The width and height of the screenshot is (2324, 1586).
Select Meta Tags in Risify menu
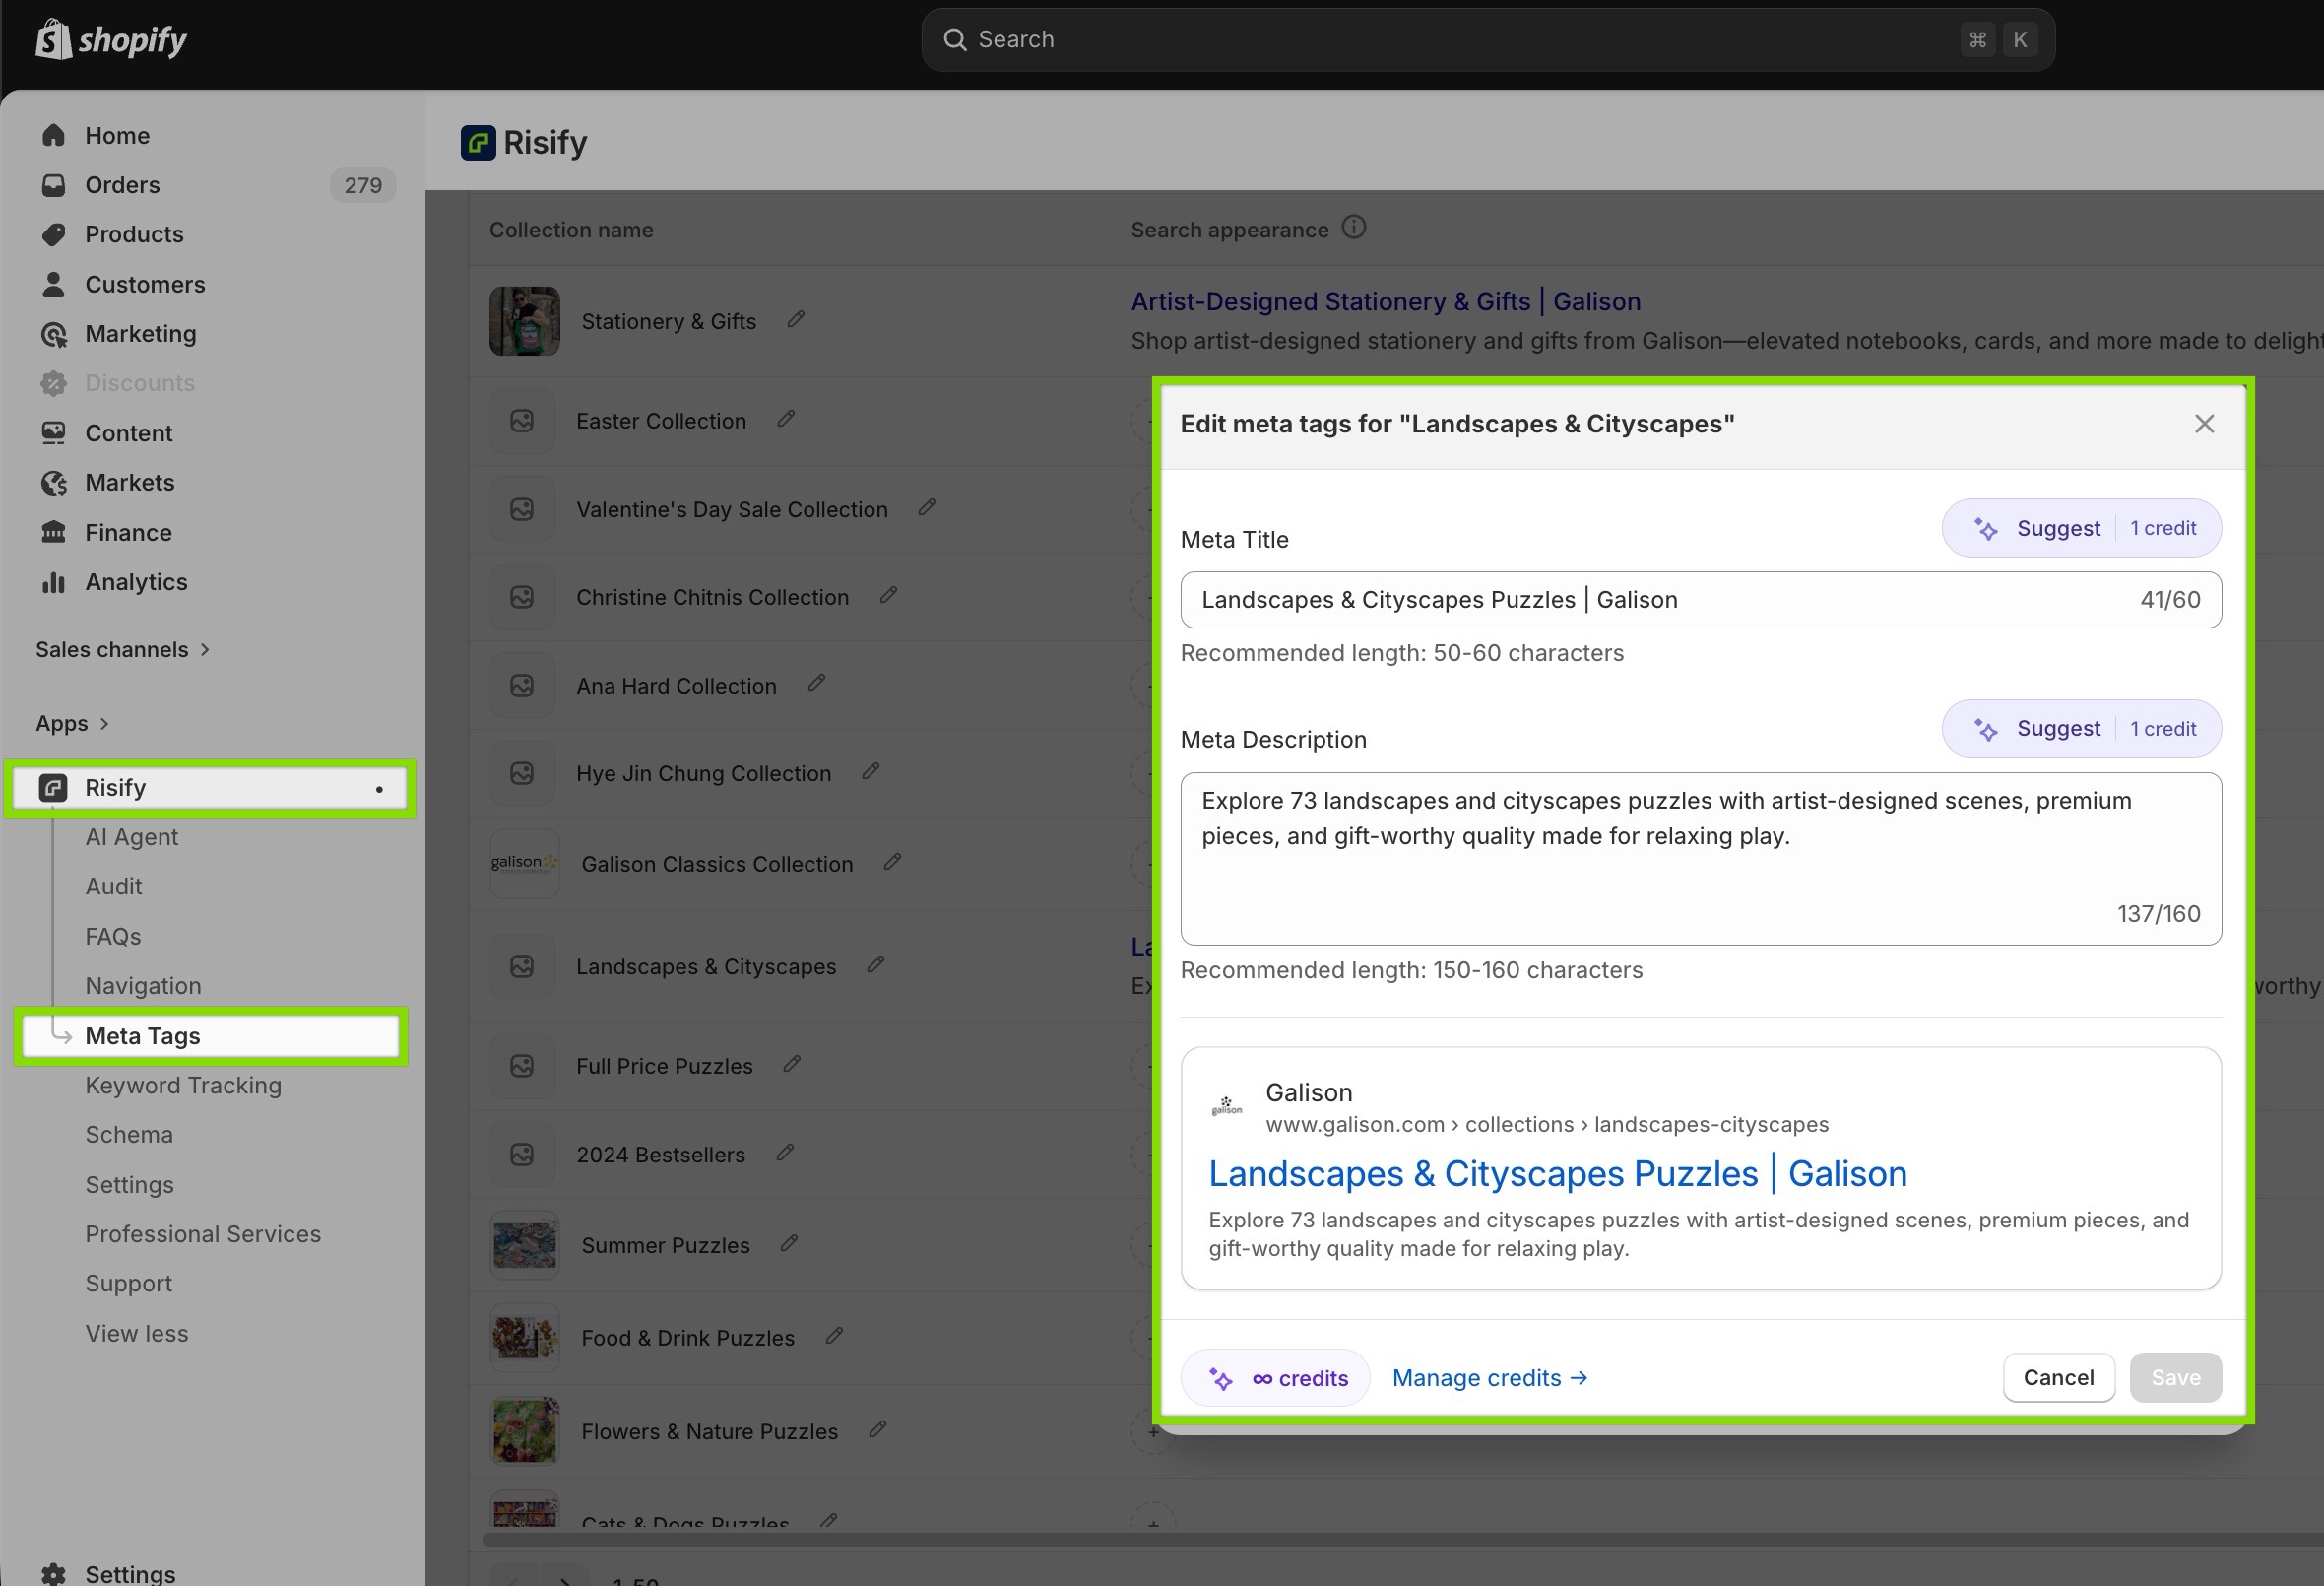click(x=211, y=1036)
